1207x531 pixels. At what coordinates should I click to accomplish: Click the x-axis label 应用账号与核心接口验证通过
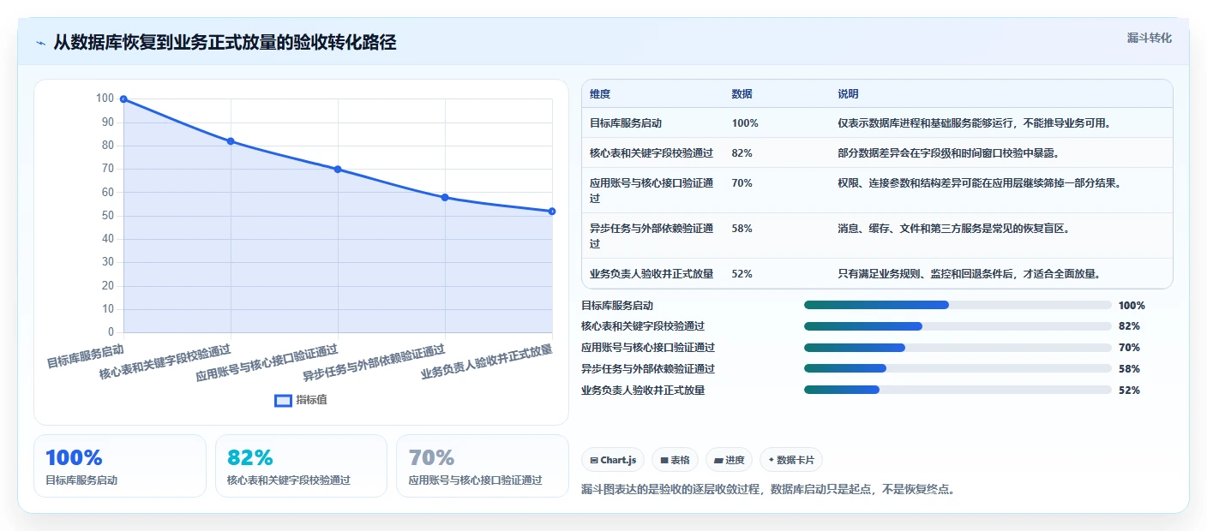pyautogui.click(x=267, y=362)
